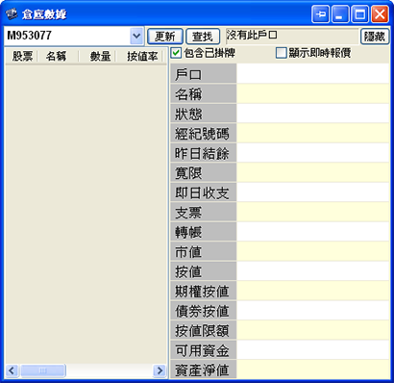Click the 隱藏 hide button

375,37
